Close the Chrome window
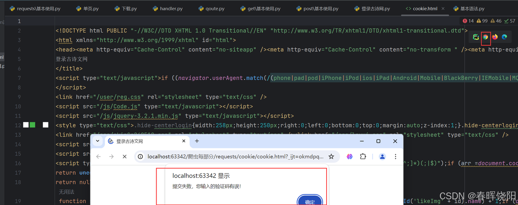 pos(395,141)
